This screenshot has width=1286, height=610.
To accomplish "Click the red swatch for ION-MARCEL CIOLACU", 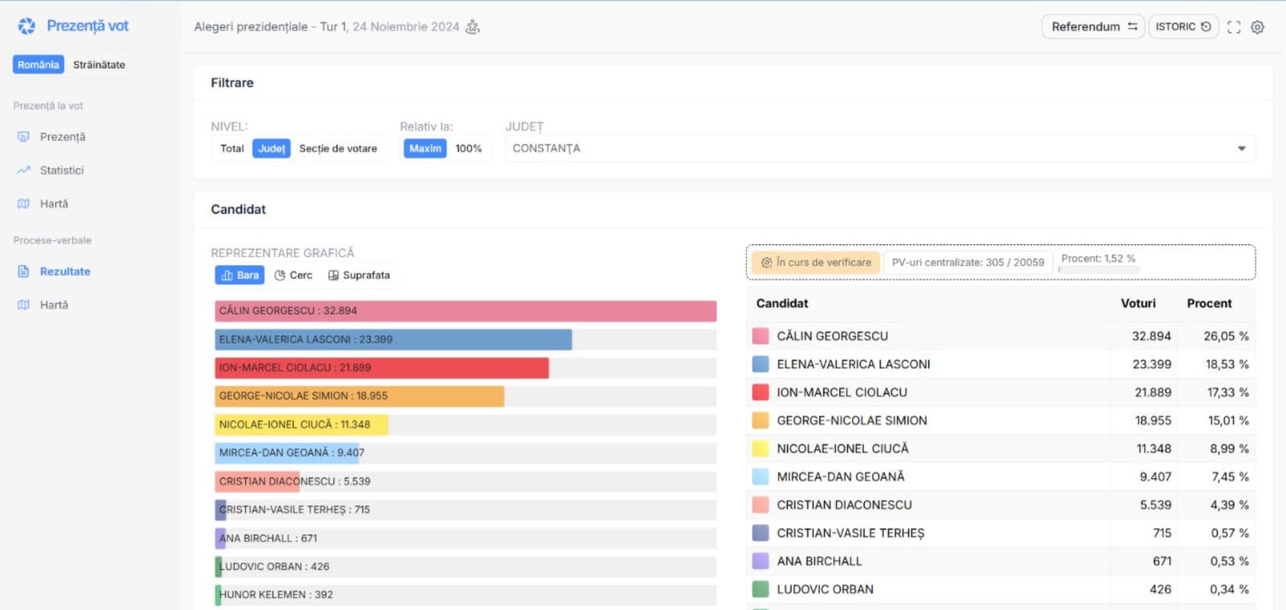I will (x=760, y=392).
